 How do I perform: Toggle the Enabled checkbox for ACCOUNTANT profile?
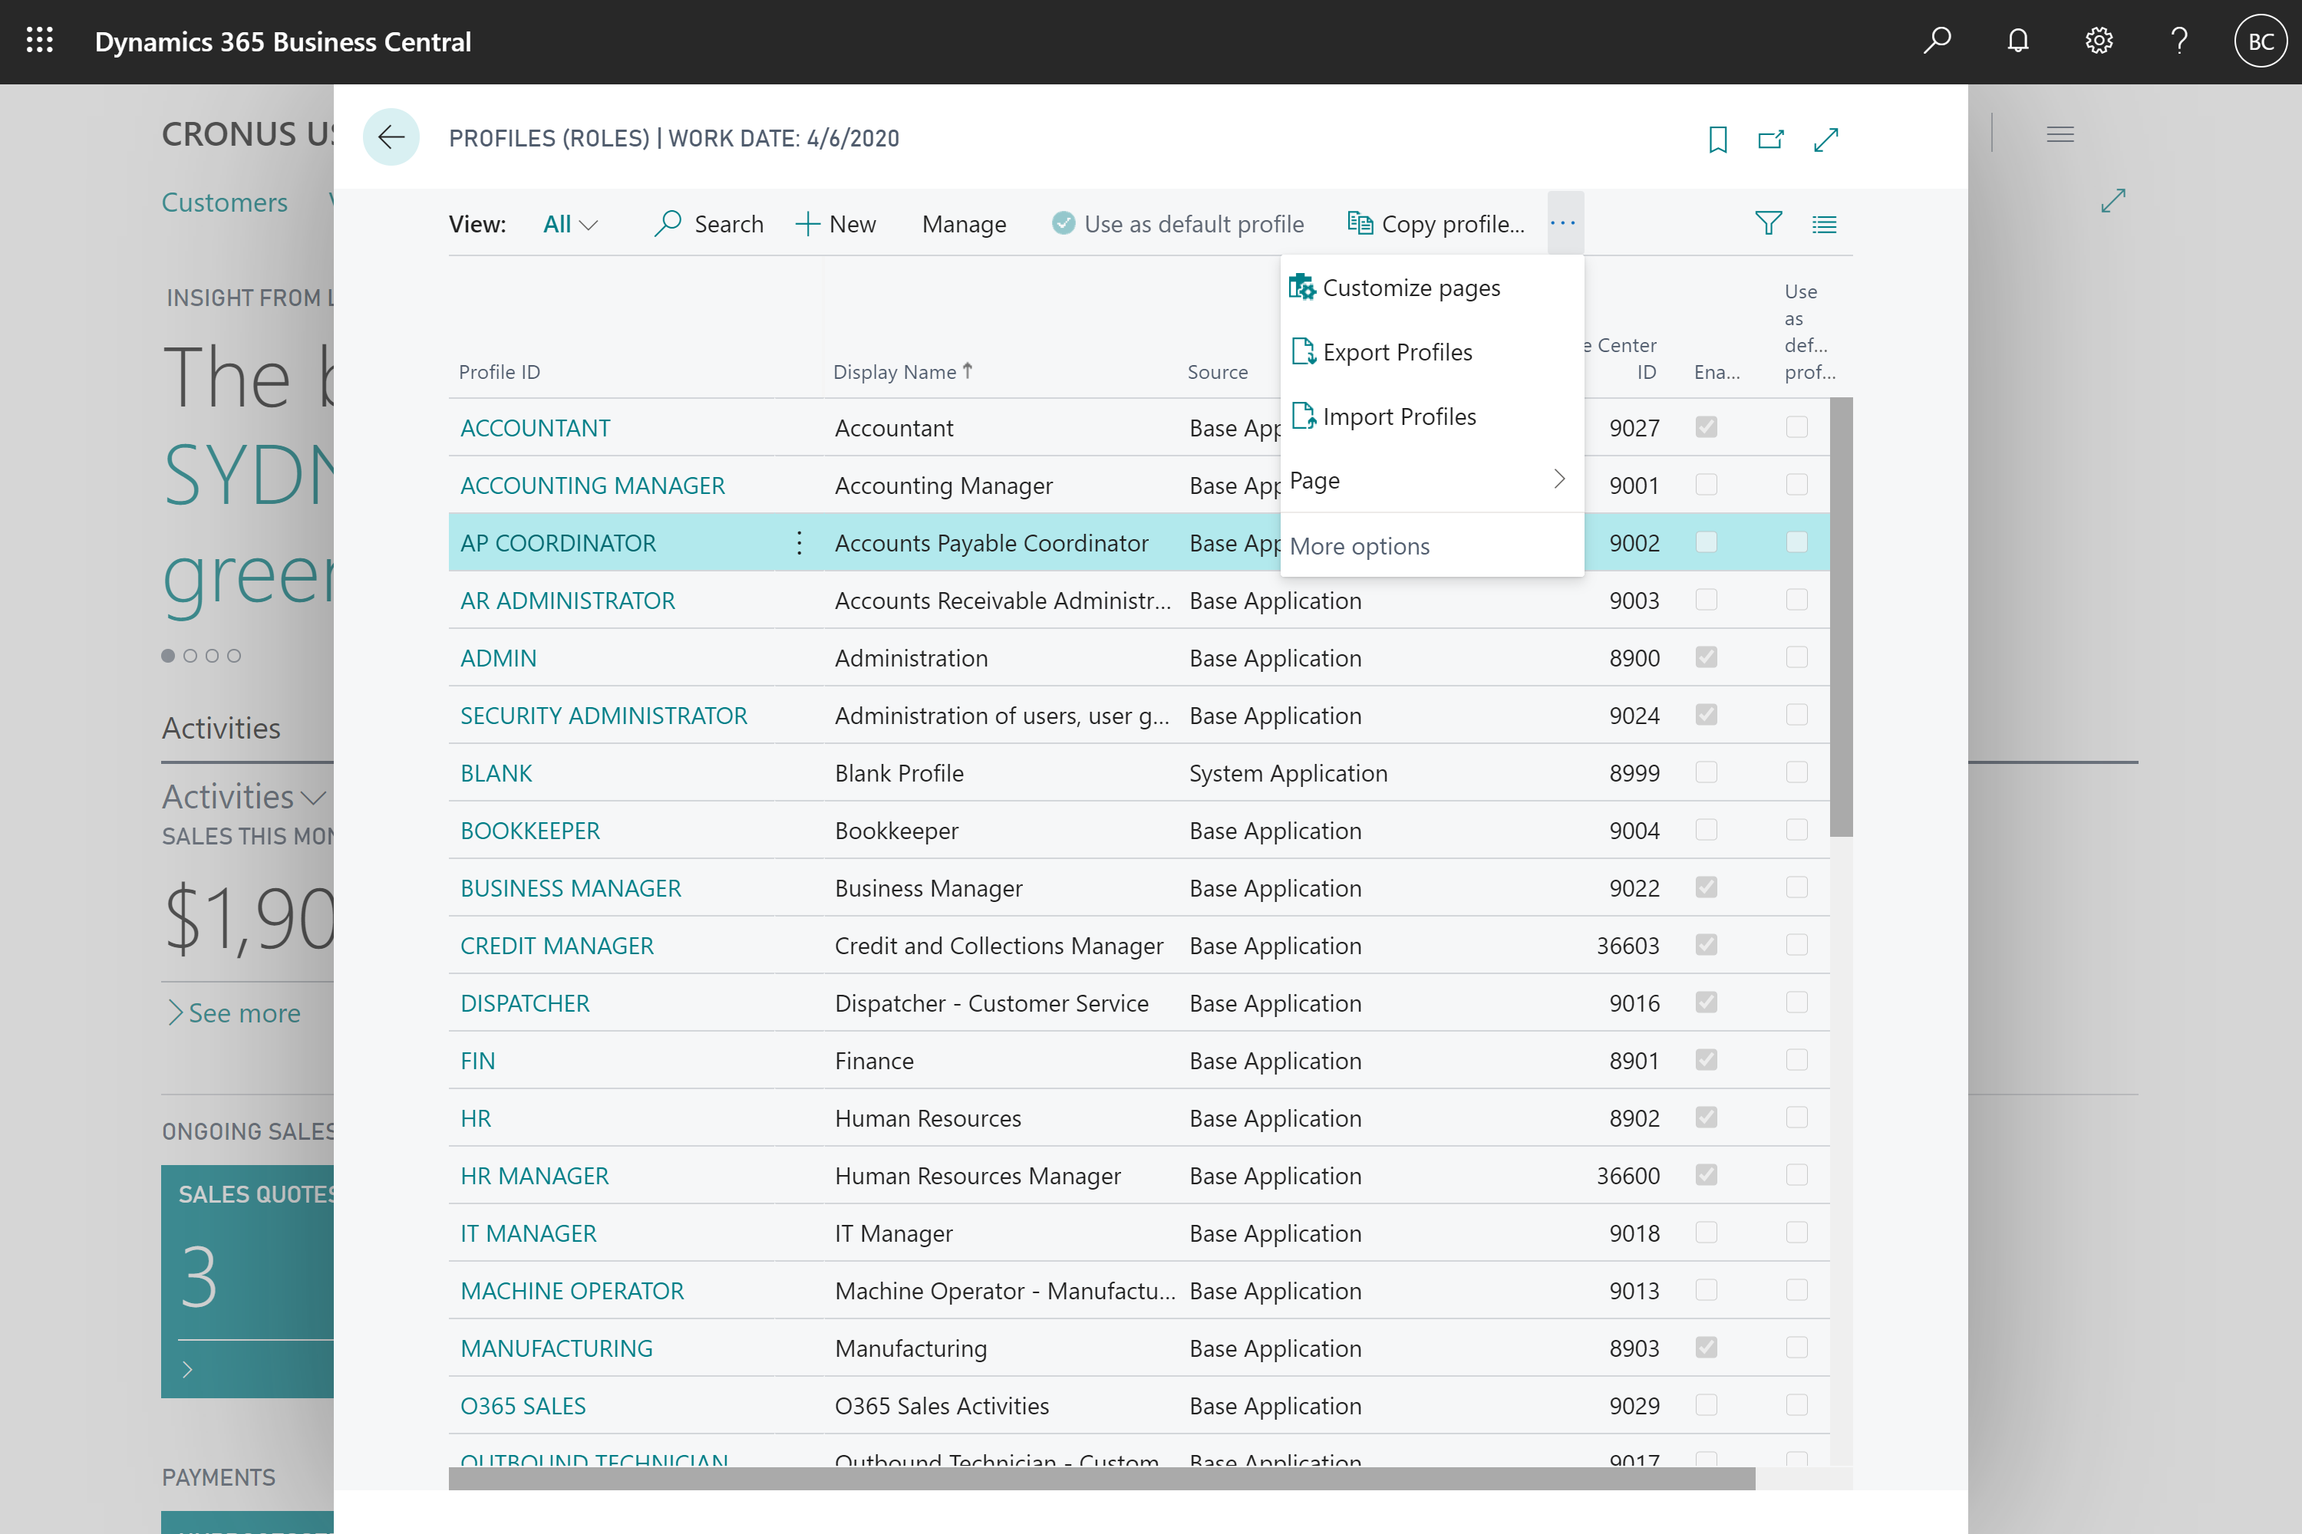point(1706,426)
